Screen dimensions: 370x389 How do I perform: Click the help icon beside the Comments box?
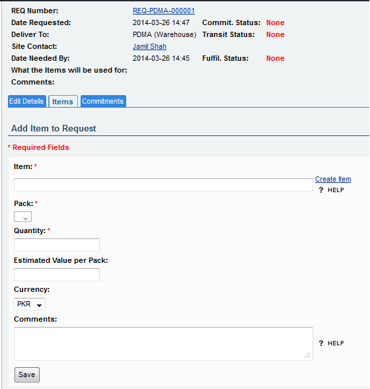click(321, 343)
